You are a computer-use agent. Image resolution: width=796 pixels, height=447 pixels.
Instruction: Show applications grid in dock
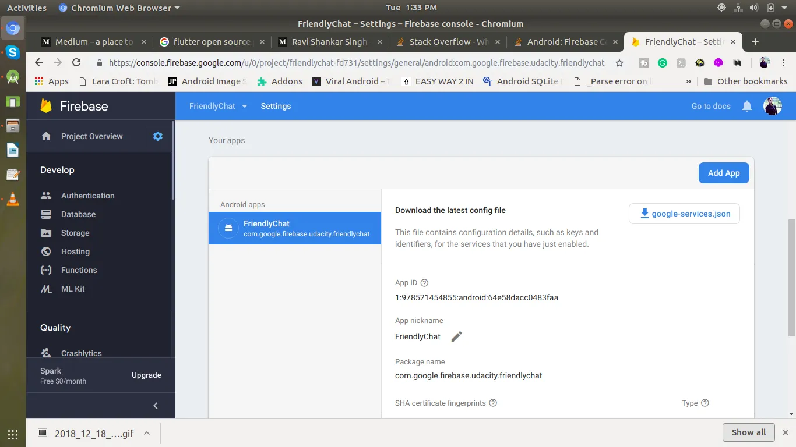pos(13,434)
